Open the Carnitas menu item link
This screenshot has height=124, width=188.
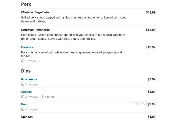click(27, 47)
